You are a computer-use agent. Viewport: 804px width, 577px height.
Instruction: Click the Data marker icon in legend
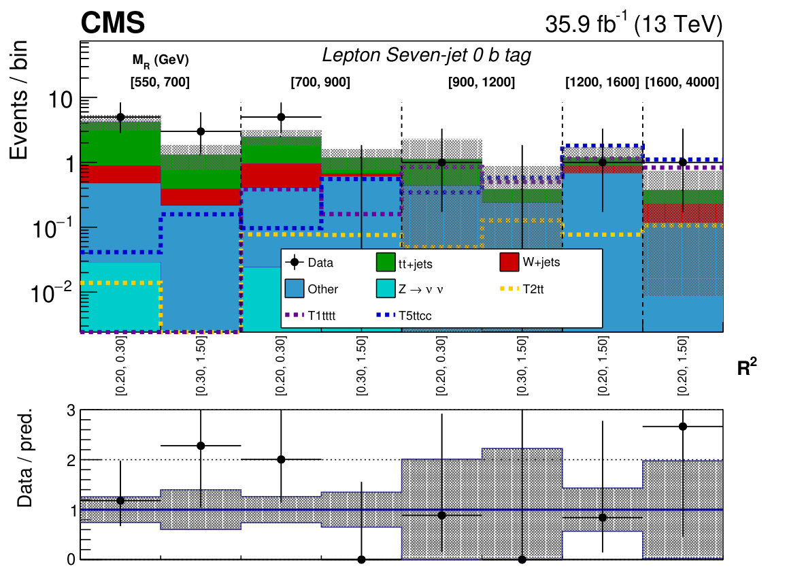pos(295,263)
